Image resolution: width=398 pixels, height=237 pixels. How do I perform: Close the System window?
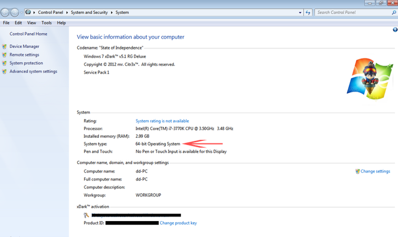tap(393, 3)
